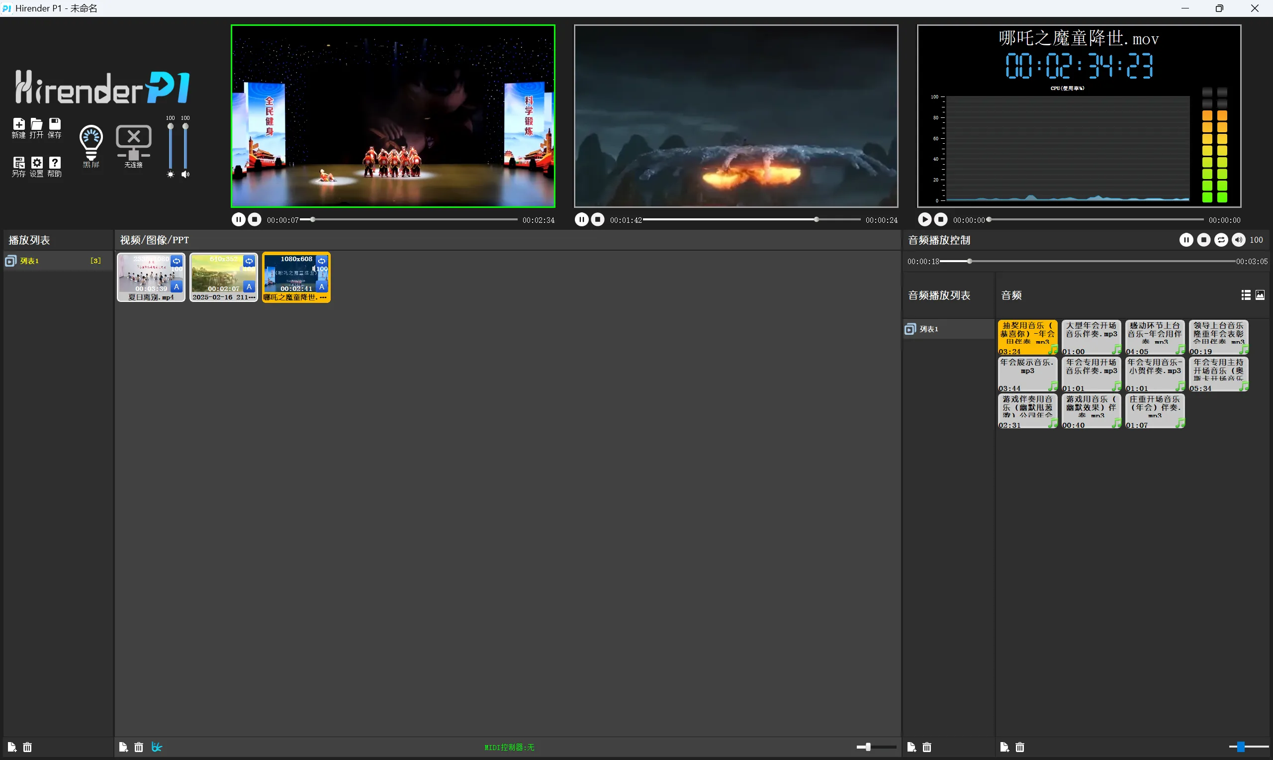Stop the 音频播放控制 audio playback
1273x760 pixels.
click(x=1203, y=240)
